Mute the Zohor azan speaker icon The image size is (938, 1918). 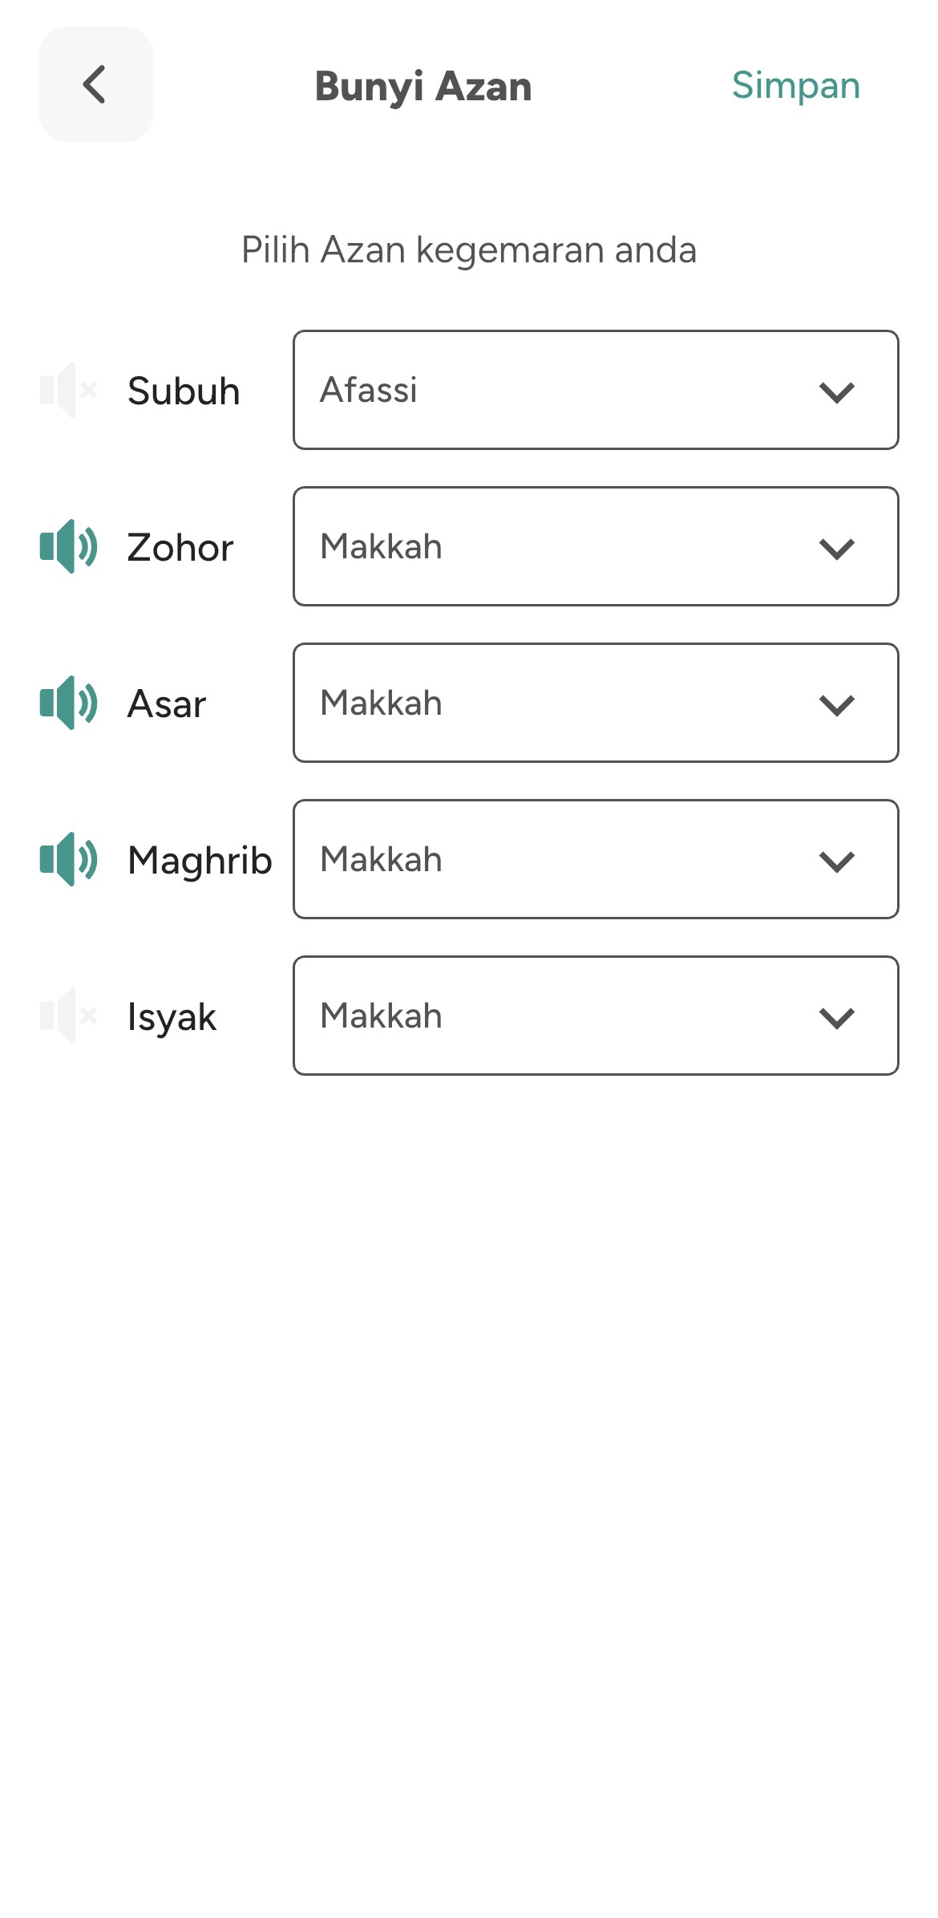click(x=69, y=547)
